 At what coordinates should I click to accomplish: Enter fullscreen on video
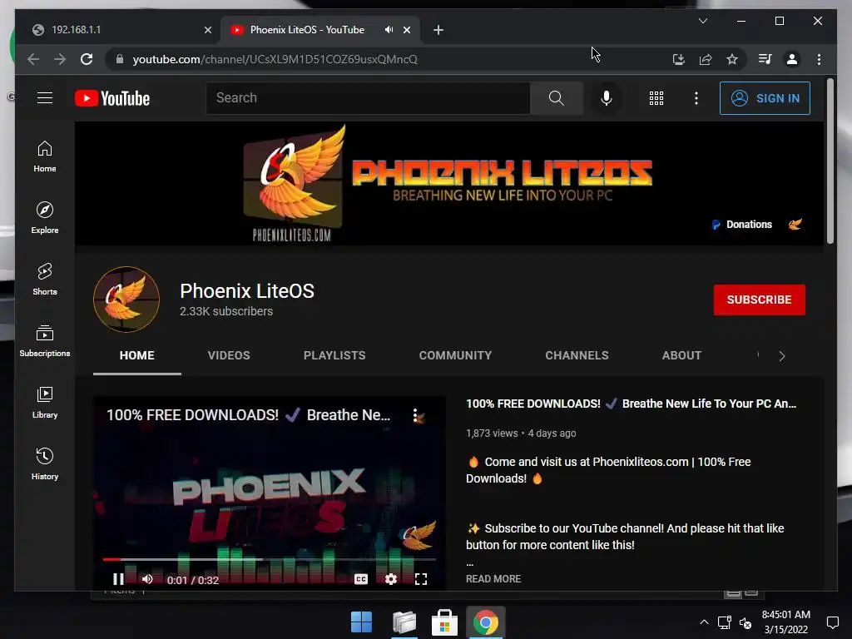[420, 579]
